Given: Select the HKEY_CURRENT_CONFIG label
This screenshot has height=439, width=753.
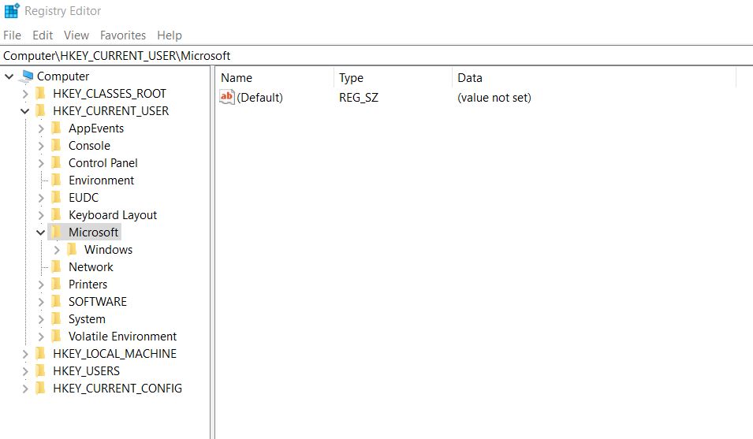Looking at the screenshot, I should [117, 389].
